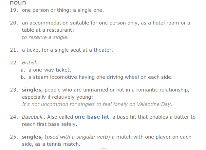Click the italic "British." label
Image resolution: width=206 pixels, height=150 pixels.
tap(30, 62)
